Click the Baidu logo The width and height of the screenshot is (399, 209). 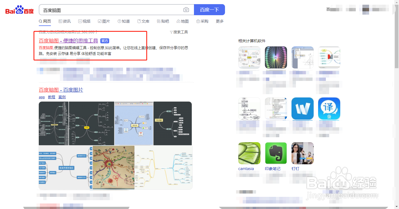coord(19,10)
